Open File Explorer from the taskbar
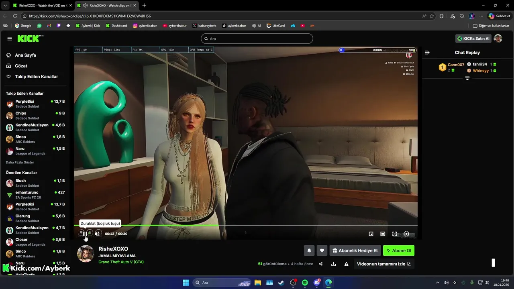Screen dimensions: 514x289 pyautogui.click(x=257, y=283)
